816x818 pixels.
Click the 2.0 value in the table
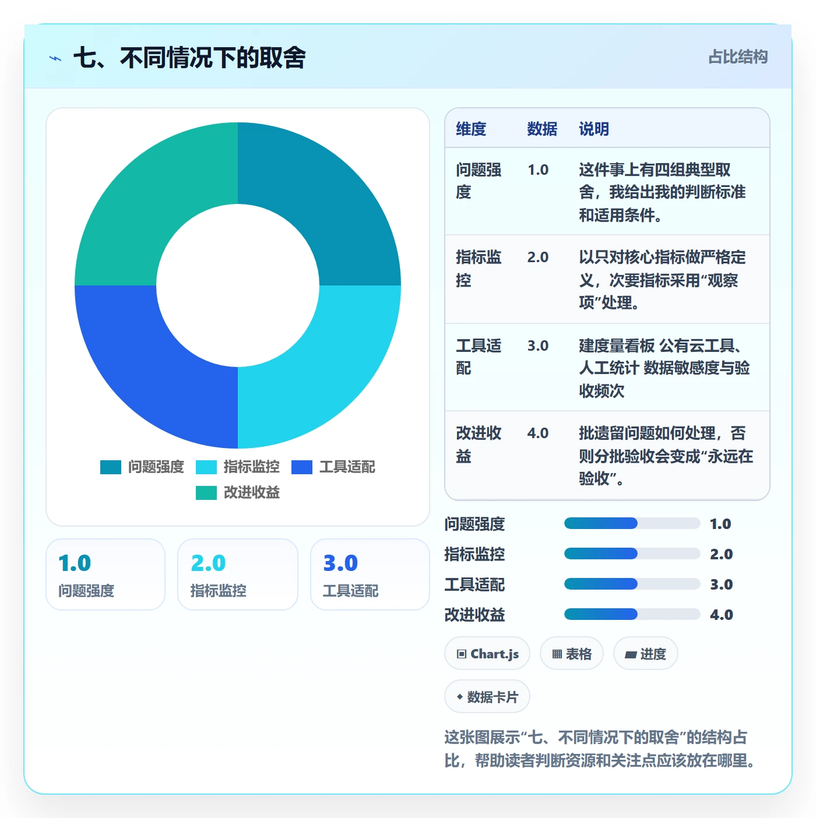(x=538, y=258)
